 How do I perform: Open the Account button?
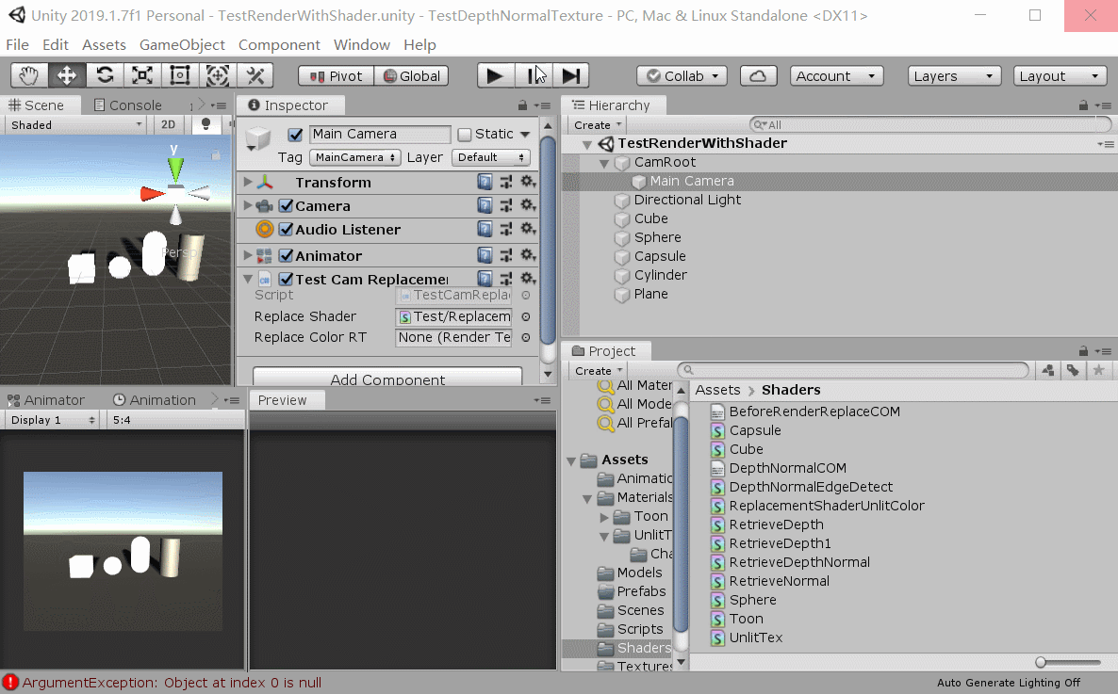(836, 76)
